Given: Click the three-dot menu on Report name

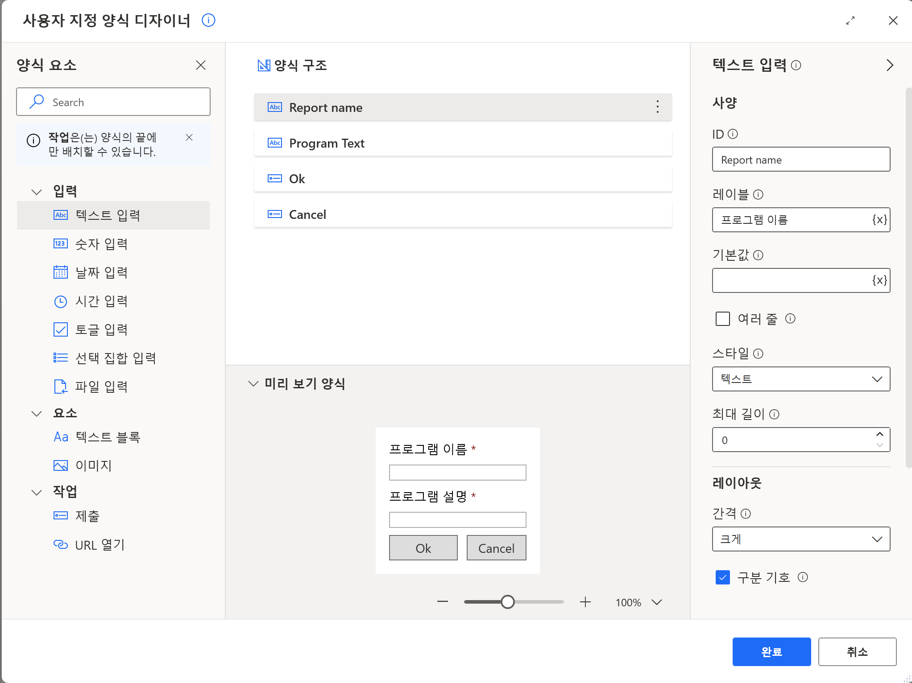Looking at the screenshot, I should pyautogui.click(x=657, y=107).
